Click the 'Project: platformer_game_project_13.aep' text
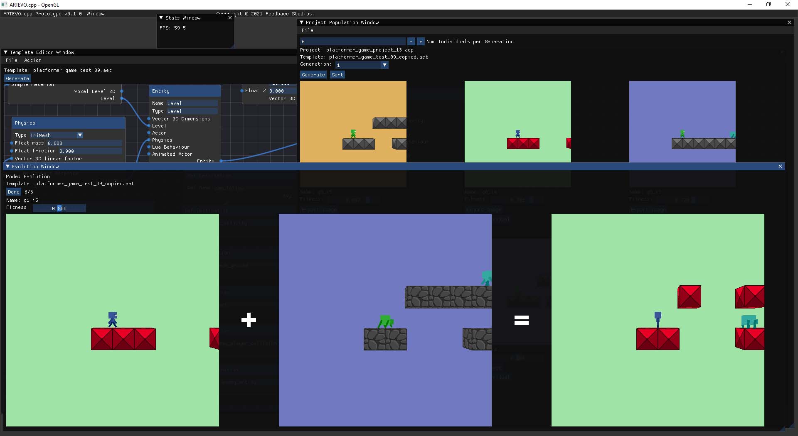 tap(357, 50)
